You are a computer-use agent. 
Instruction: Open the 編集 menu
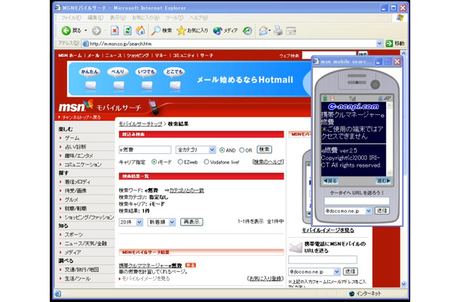tap(95, 17)
